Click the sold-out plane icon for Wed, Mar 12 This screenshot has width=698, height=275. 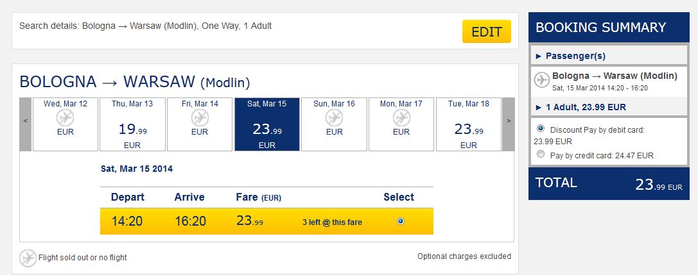pos(65,118)
